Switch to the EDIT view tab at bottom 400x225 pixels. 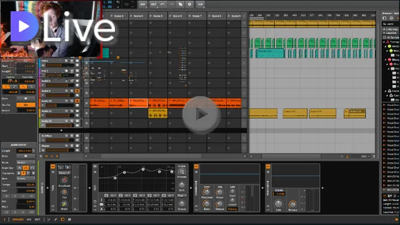[37, 219]
